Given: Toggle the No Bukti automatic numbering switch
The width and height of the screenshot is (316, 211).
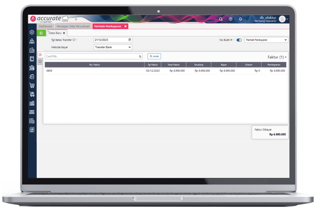Looking at the screenshot, I should click(x=239, y=40).
